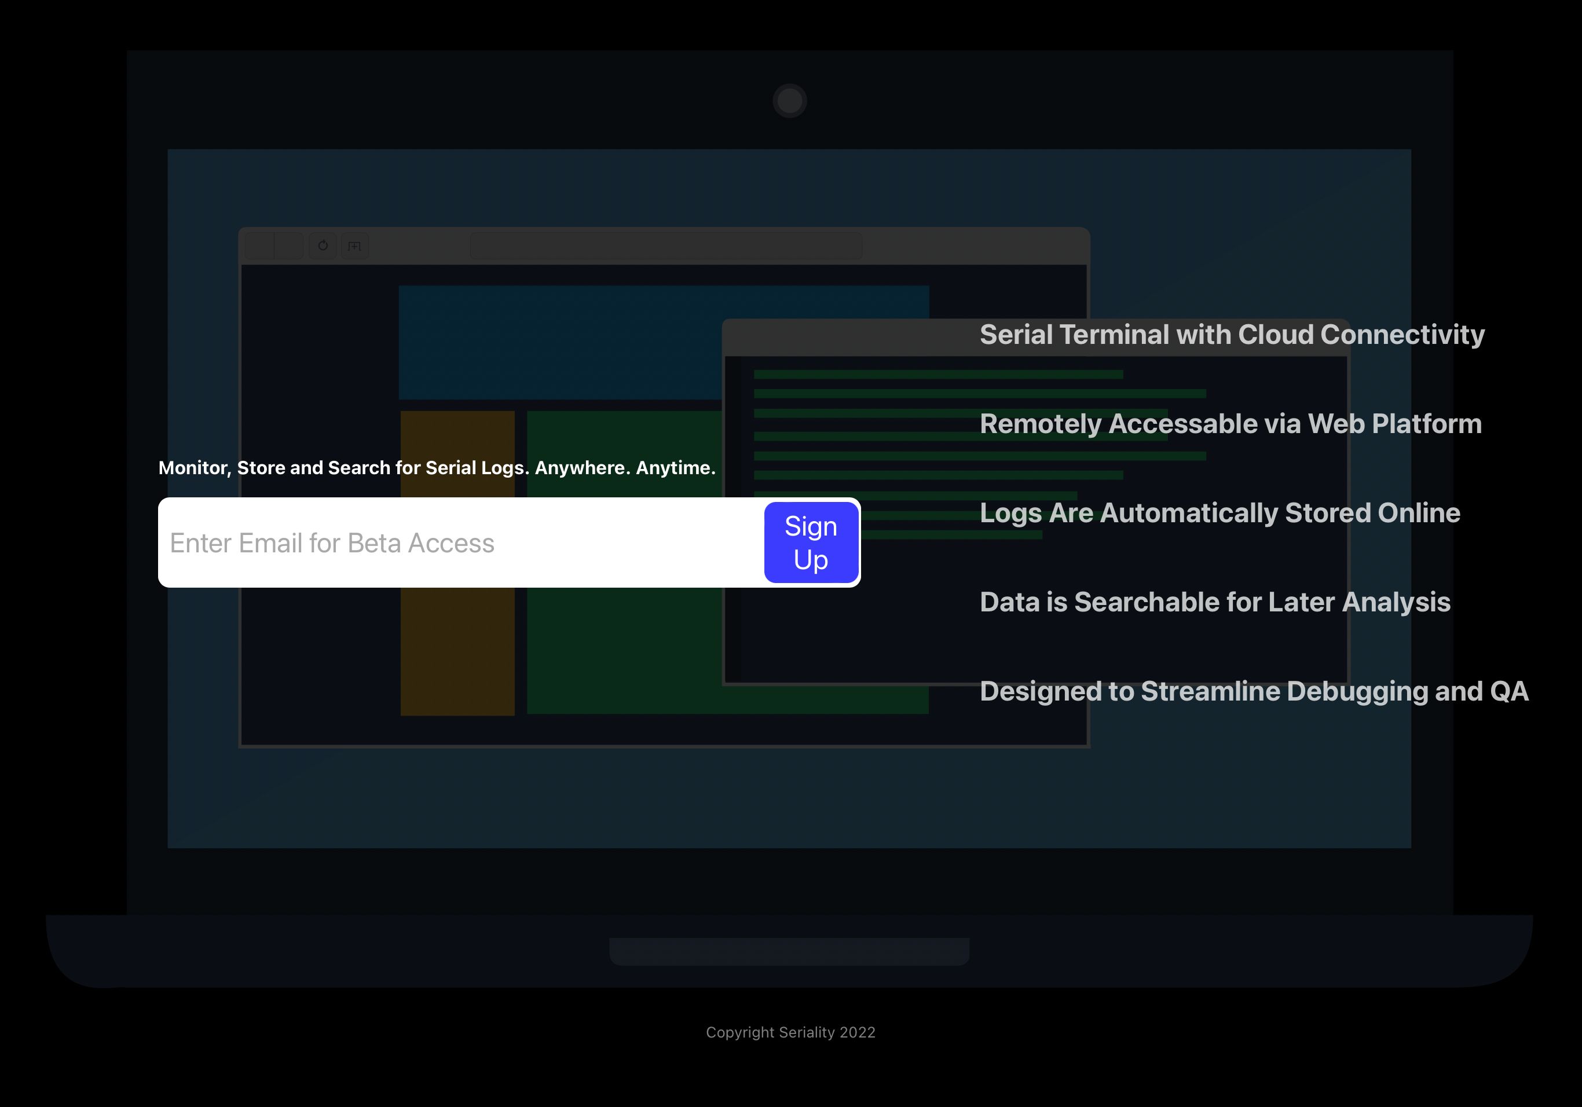The image size is (1582, 1107).
Task: Click the browser reload icon
Action: tap(323, 246)
